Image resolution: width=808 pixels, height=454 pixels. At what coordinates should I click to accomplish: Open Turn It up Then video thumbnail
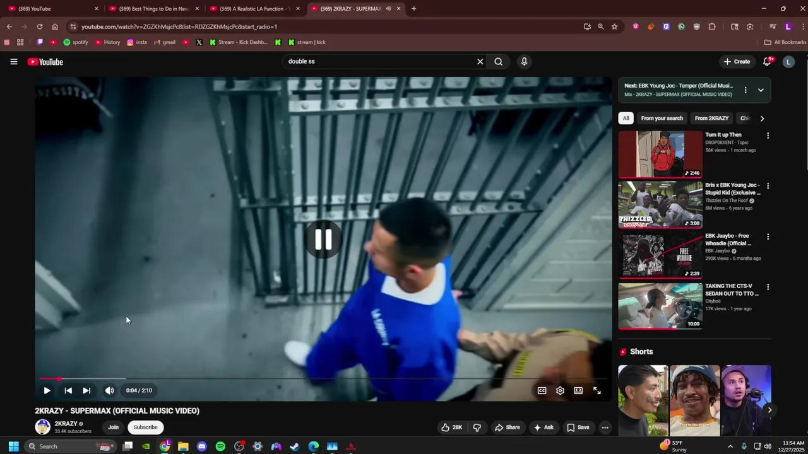pyautogui.click(x=660, y=154)
